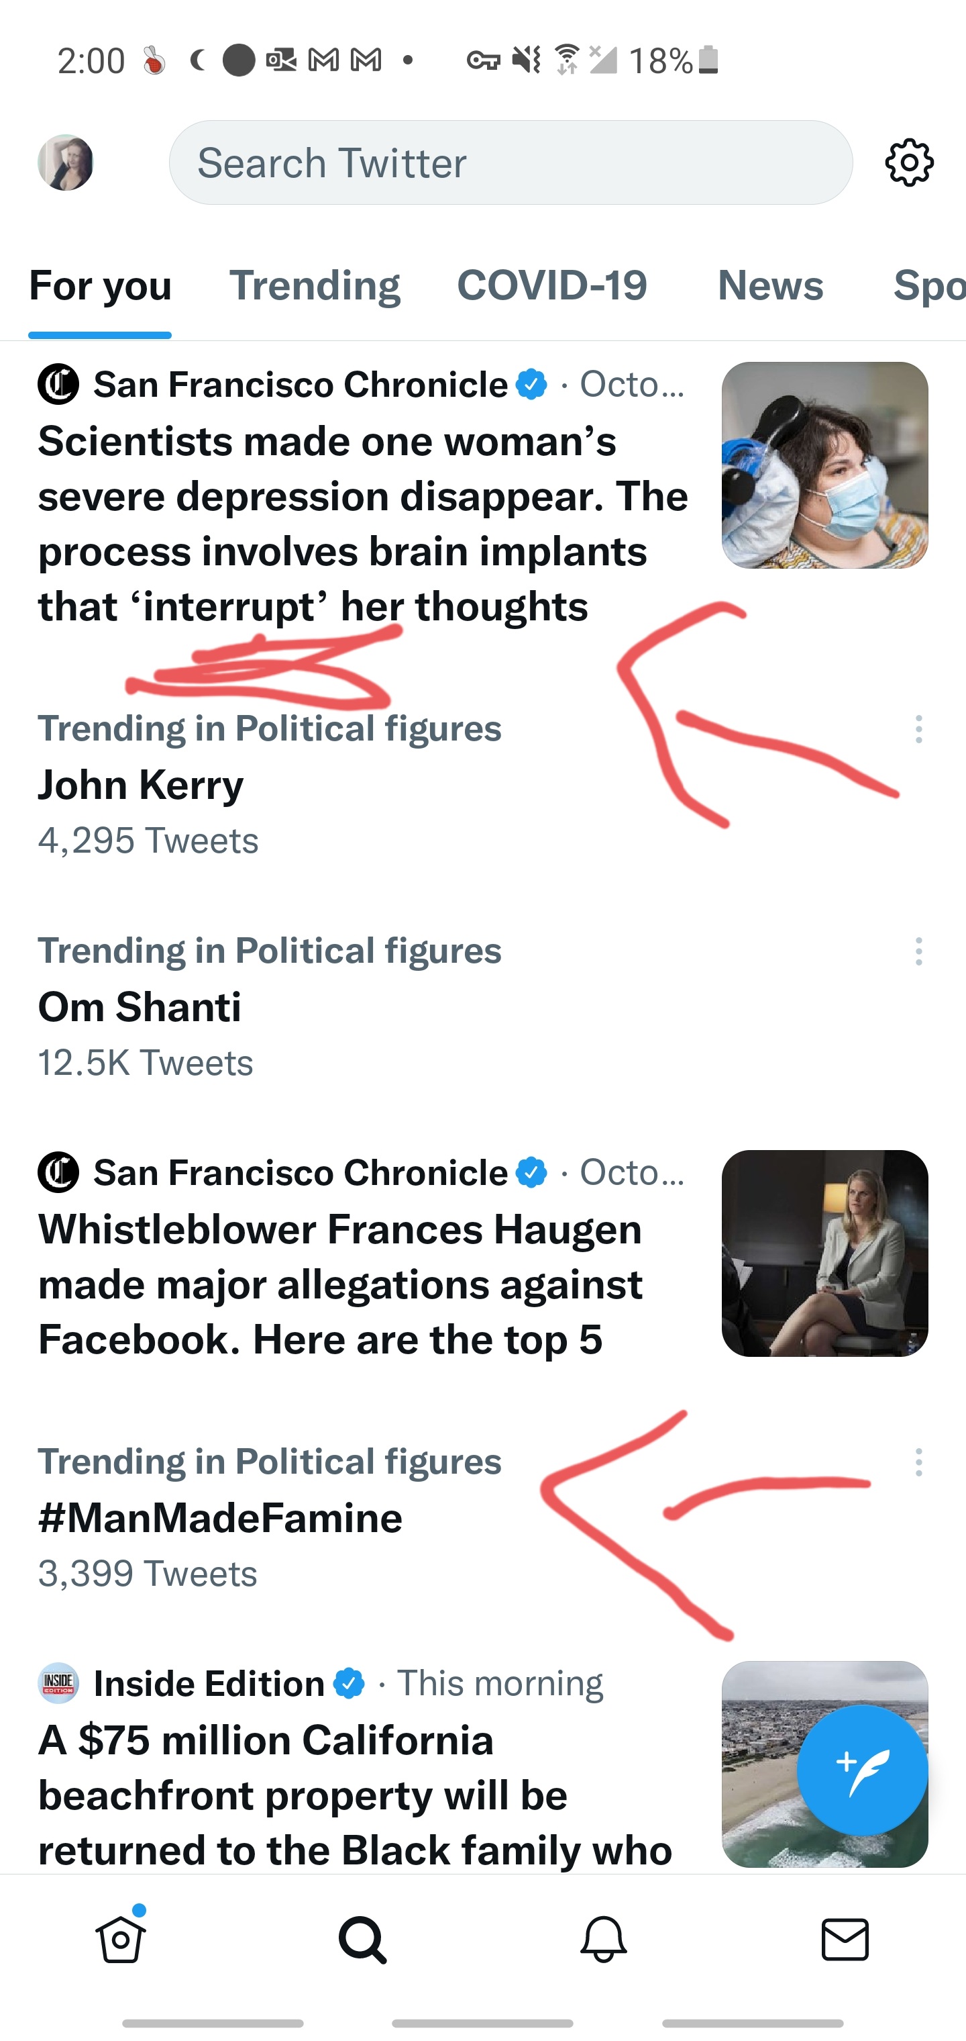Open the Home feed icon
The height and width of the screenshot is (2041, 966).
tap(120, 1939)
